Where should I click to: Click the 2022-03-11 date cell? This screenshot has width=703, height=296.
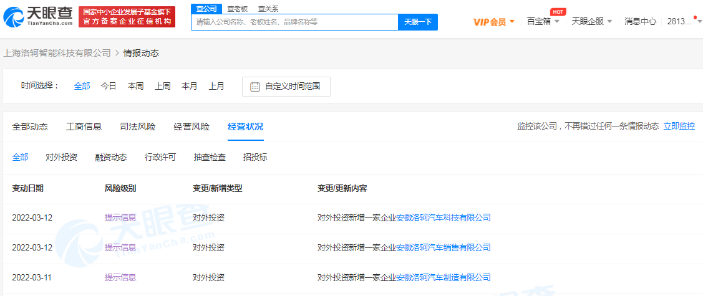[32, 278]
